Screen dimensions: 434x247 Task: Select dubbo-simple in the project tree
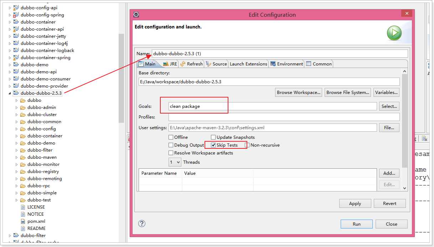(x=42, y=193)
